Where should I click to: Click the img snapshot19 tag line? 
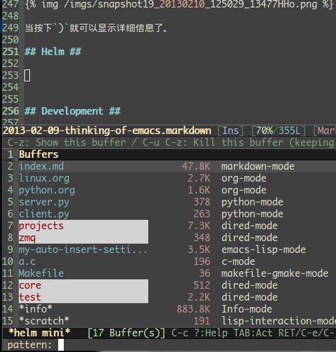click(x=179, y=4)
